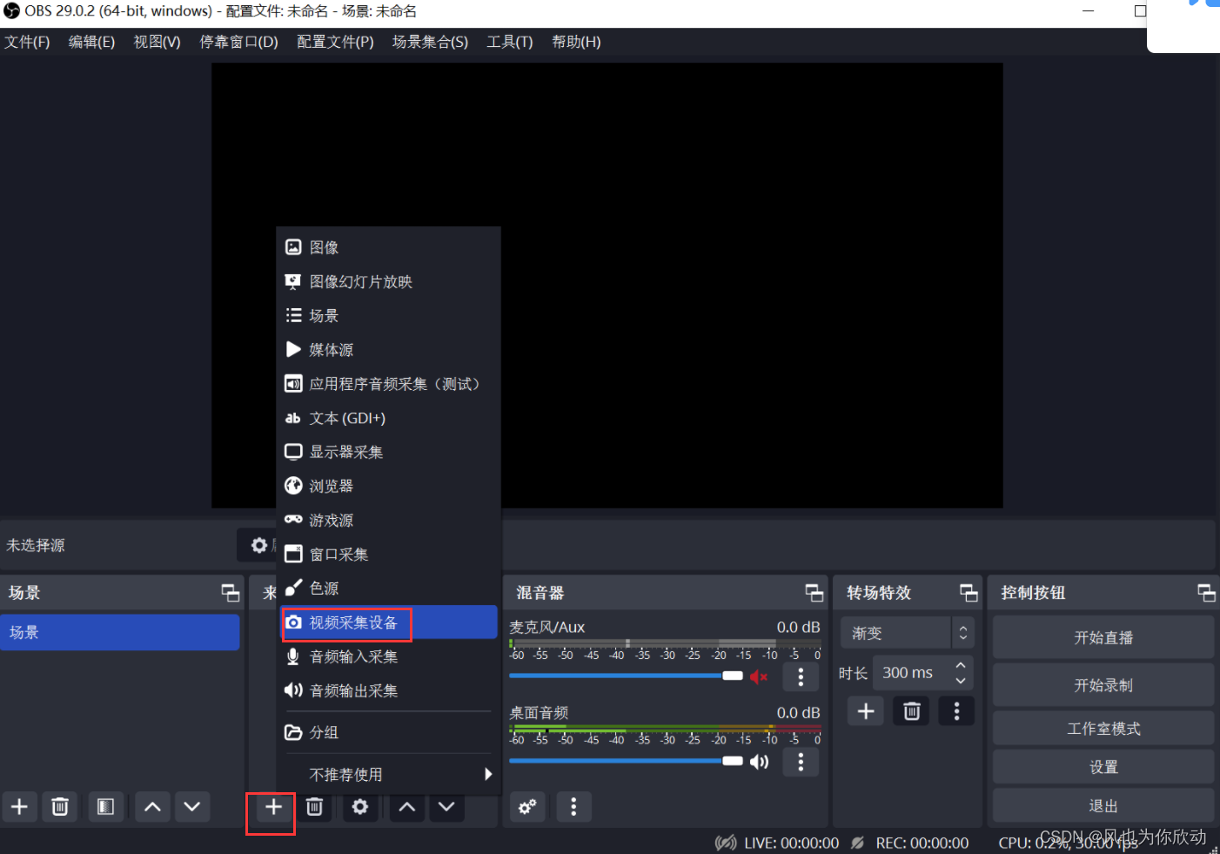1220x854 pixels.
Task: Click the 开始录制 button
Action: [x=1103, y=685]
